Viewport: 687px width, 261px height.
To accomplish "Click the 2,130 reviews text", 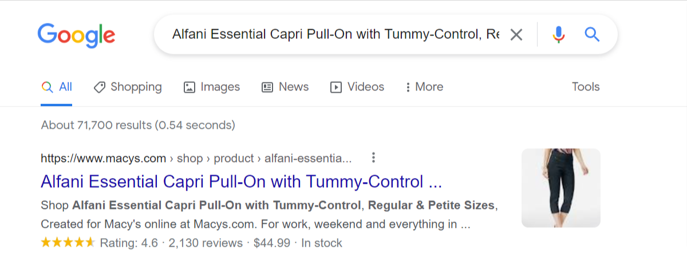I will pyautogui.click(x=206, y=243).
